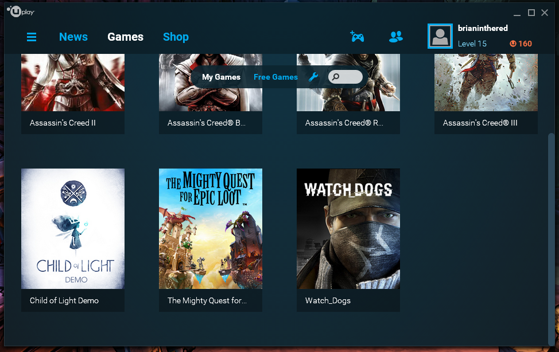Open the Assassin's Creed Brotherhood cover

point(210,83)
